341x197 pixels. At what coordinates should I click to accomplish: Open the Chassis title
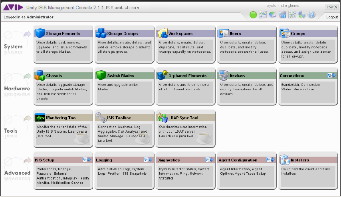click(54, 76)
